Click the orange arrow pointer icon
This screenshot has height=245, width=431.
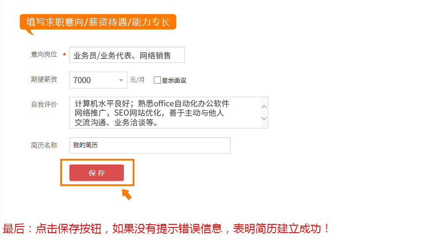[x=127, y=194]
